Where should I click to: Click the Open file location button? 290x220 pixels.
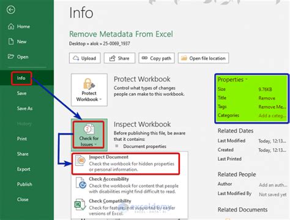point(203,59)
